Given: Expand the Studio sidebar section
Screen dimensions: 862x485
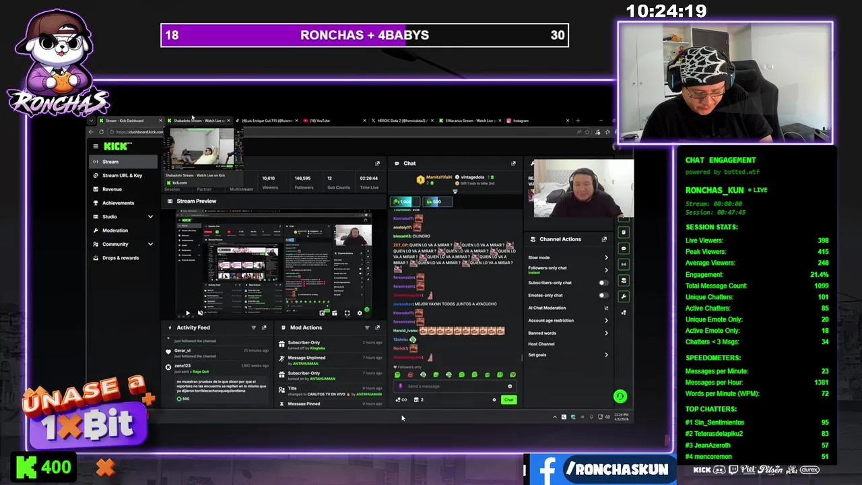Looking at the screenshot, I should click(150, 216).
